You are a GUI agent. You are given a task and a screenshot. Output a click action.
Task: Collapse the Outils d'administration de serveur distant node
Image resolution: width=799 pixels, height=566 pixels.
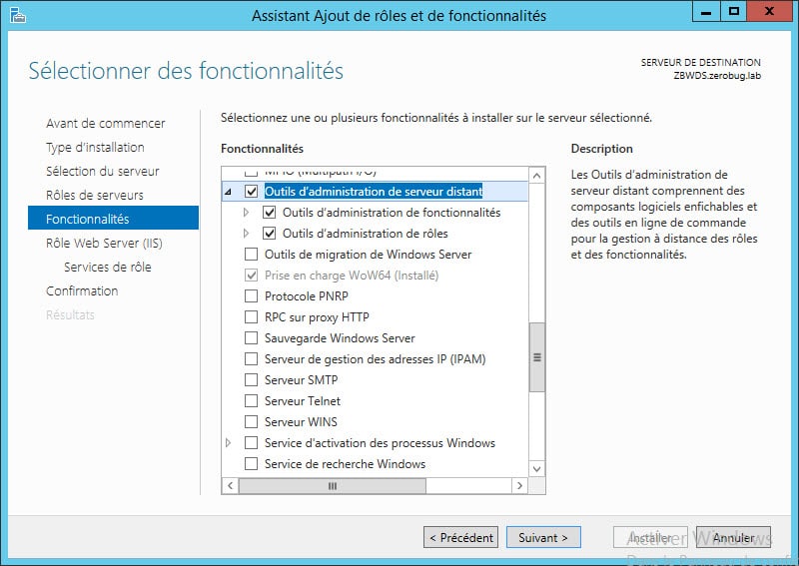pos(229,192)
